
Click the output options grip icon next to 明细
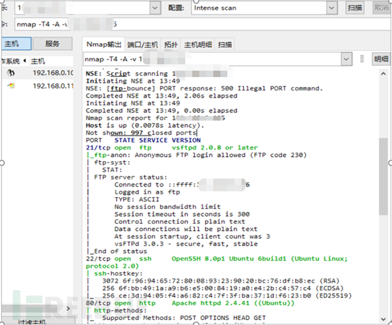(362, 59)
